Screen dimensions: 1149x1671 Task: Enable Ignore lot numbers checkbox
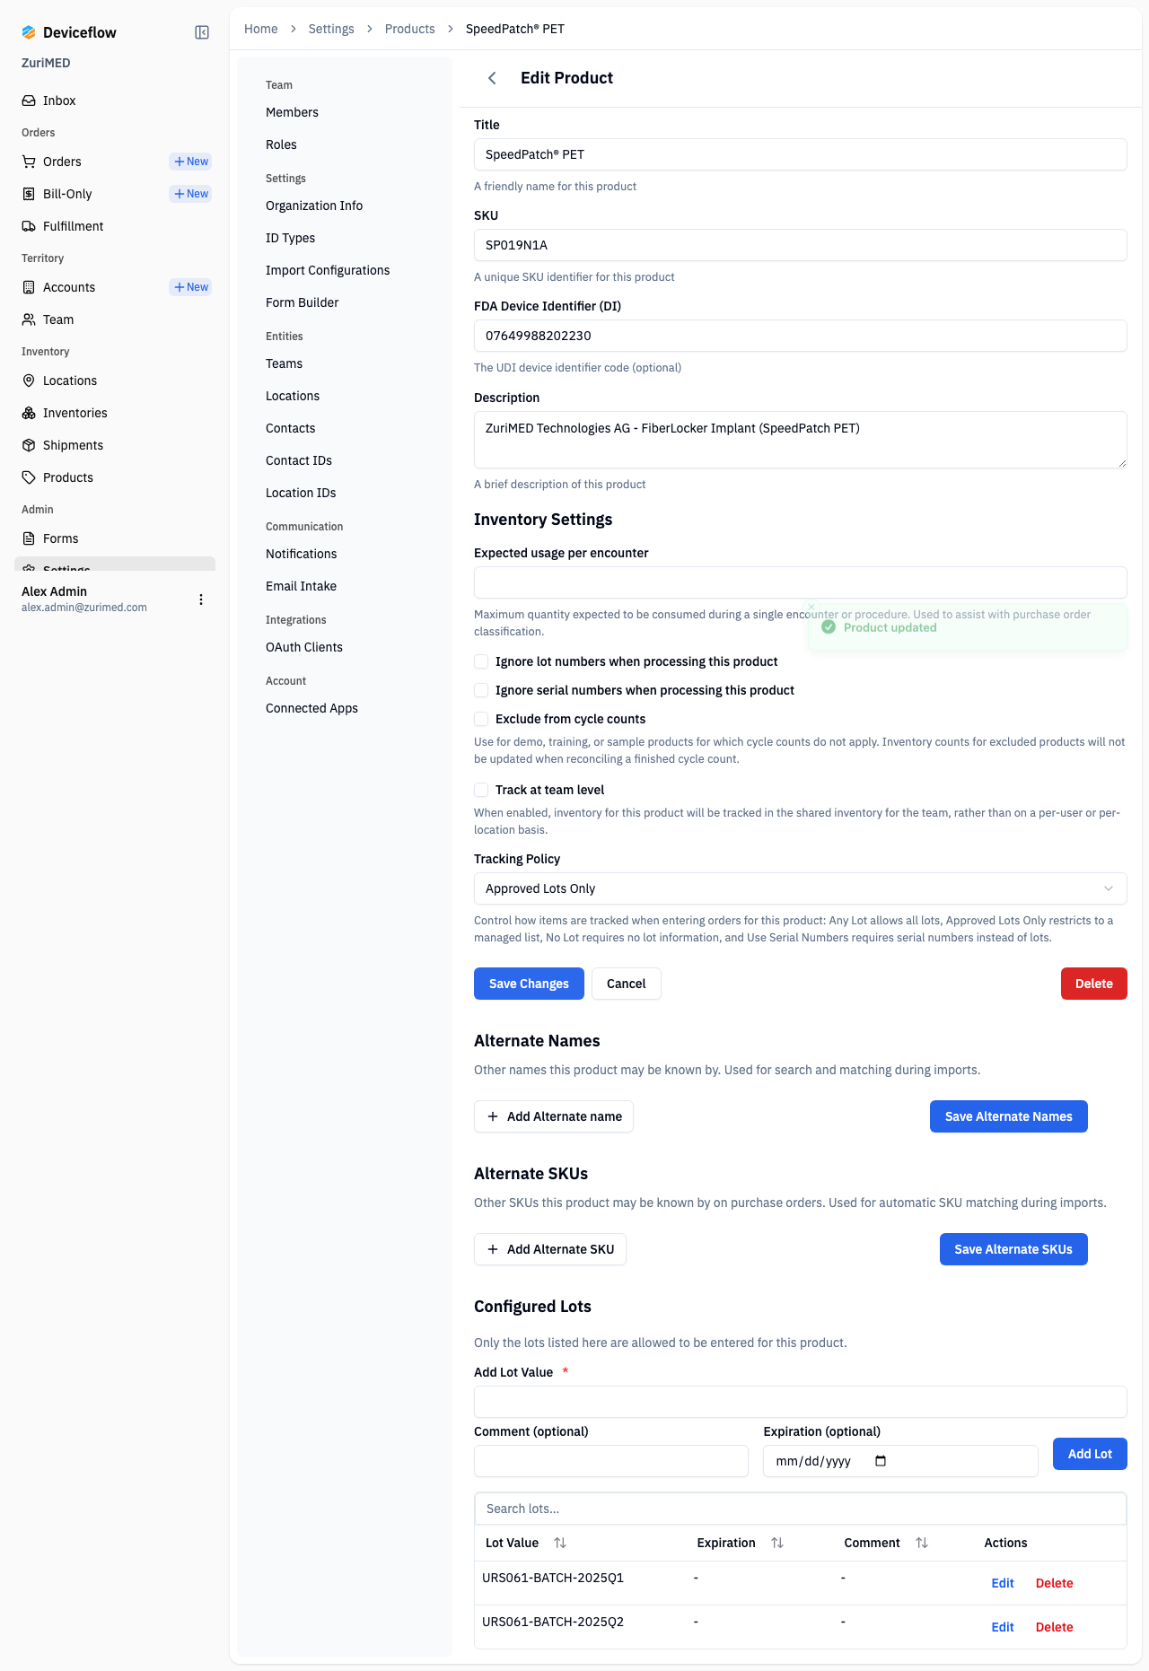481,661
